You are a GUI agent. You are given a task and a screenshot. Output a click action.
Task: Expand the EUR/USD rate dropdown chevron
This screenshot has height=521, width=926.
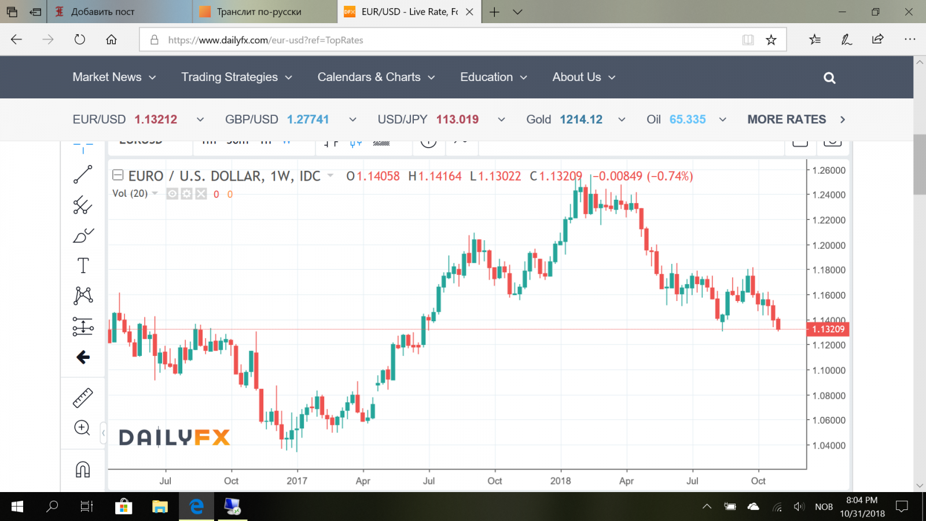point(200,119)
